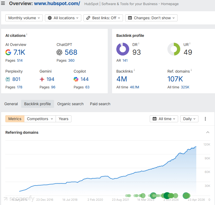This screenshot has width=215, height=205.
Task: Select the Years view button
Action: click(63, 119)
